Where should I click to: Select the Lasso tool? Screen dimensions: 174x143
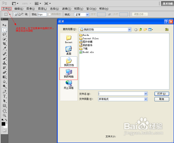pyautogui.click(x=5, y=34)
